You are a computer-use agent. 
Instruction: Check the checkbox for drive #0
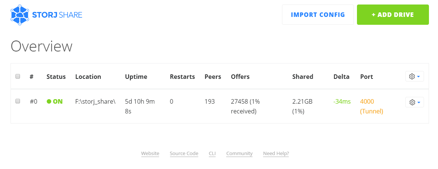tap(18, 101)
